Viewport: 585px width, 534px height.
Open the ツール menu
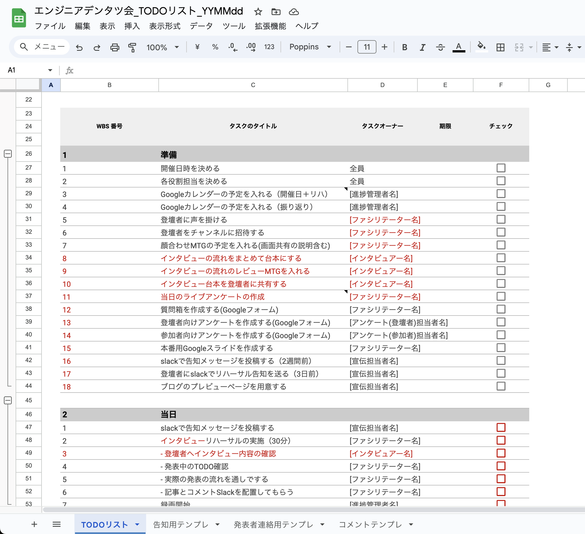pyautogui.click(x=234, y=26)
